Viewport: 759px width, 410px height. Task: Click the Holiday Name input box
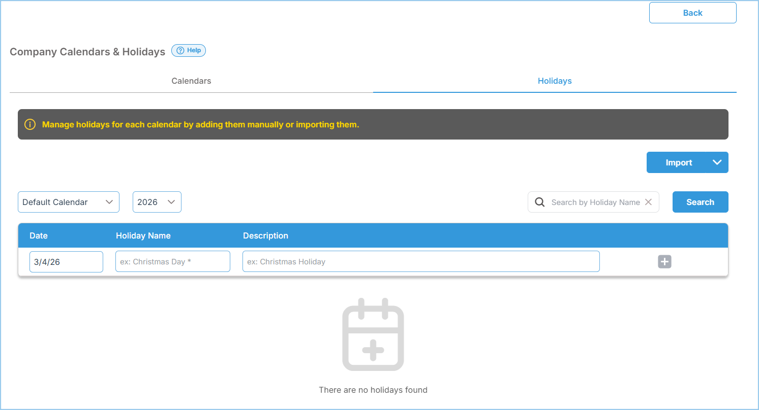[172, 262]
